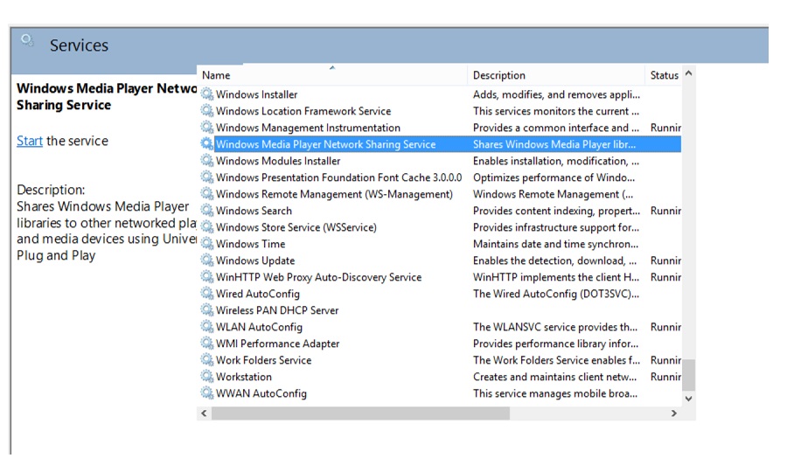Click the horizontal scrollbar left arrow

pyautogui.click(x=204, y=413)
